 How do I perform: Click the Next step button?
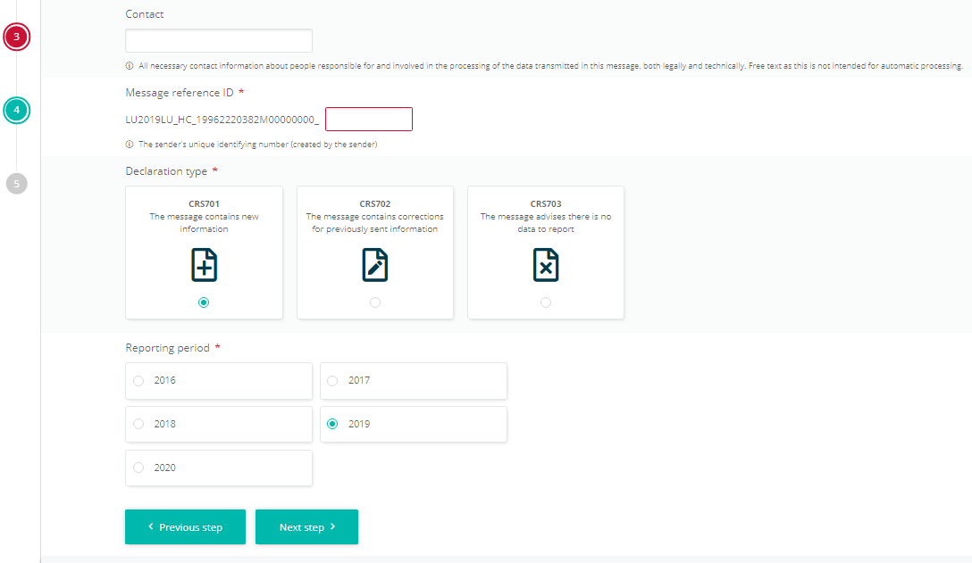[x=306, y=527]
